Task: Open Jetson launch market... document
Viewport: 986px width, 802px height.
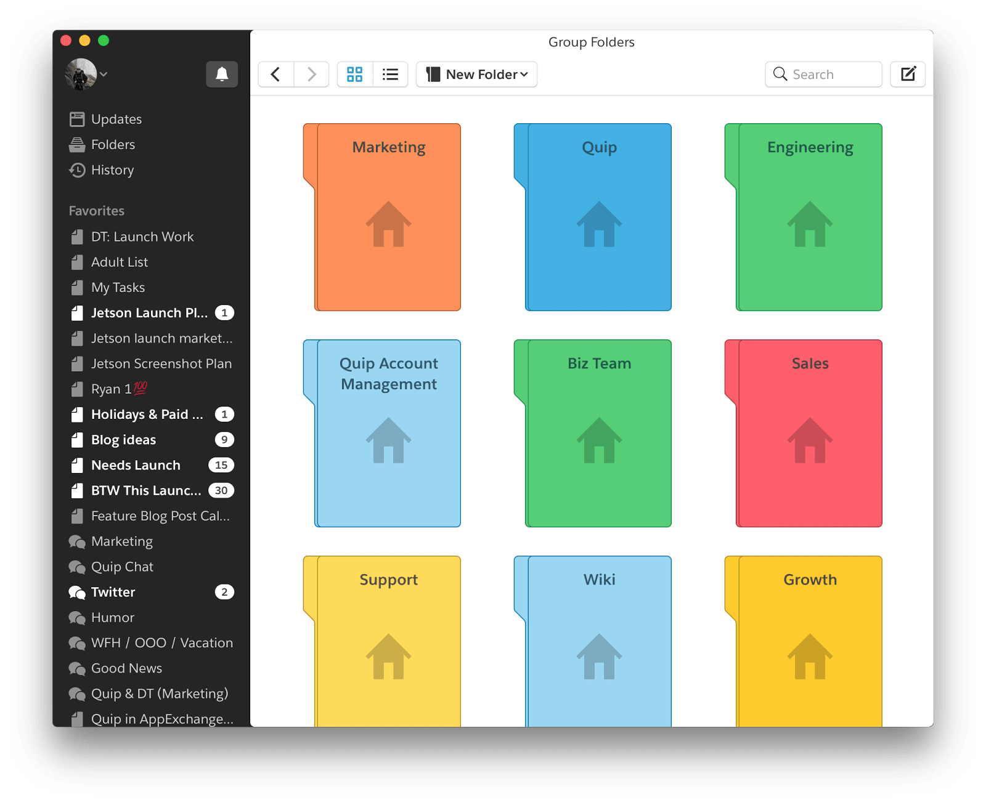Action: click(152, 338)
